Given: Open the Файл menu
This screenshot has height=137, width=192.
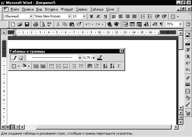Looking at the screenshot, I should (15, 9).
